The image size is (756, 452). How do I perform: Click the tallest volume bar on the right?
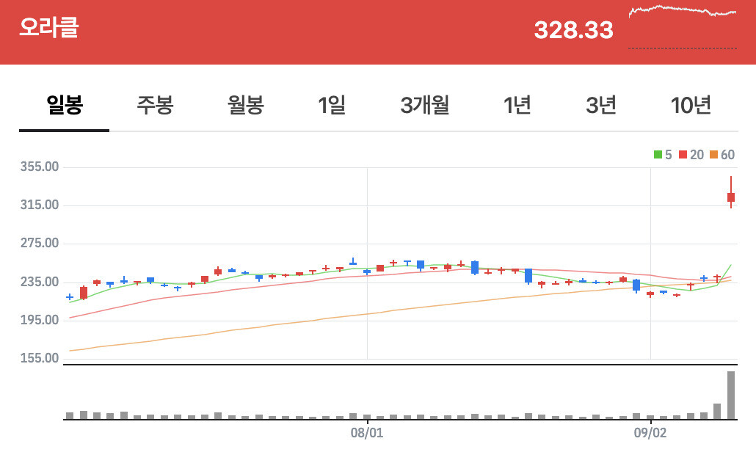[731, 395]
